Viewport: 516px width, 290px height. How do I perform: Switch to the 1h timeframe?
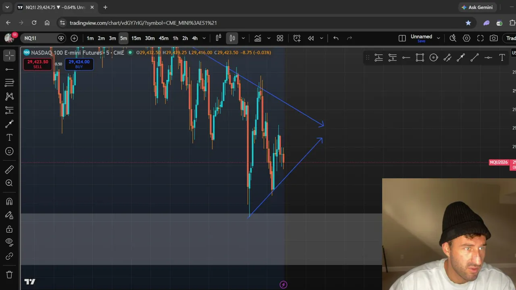click(x=175, y=38)
